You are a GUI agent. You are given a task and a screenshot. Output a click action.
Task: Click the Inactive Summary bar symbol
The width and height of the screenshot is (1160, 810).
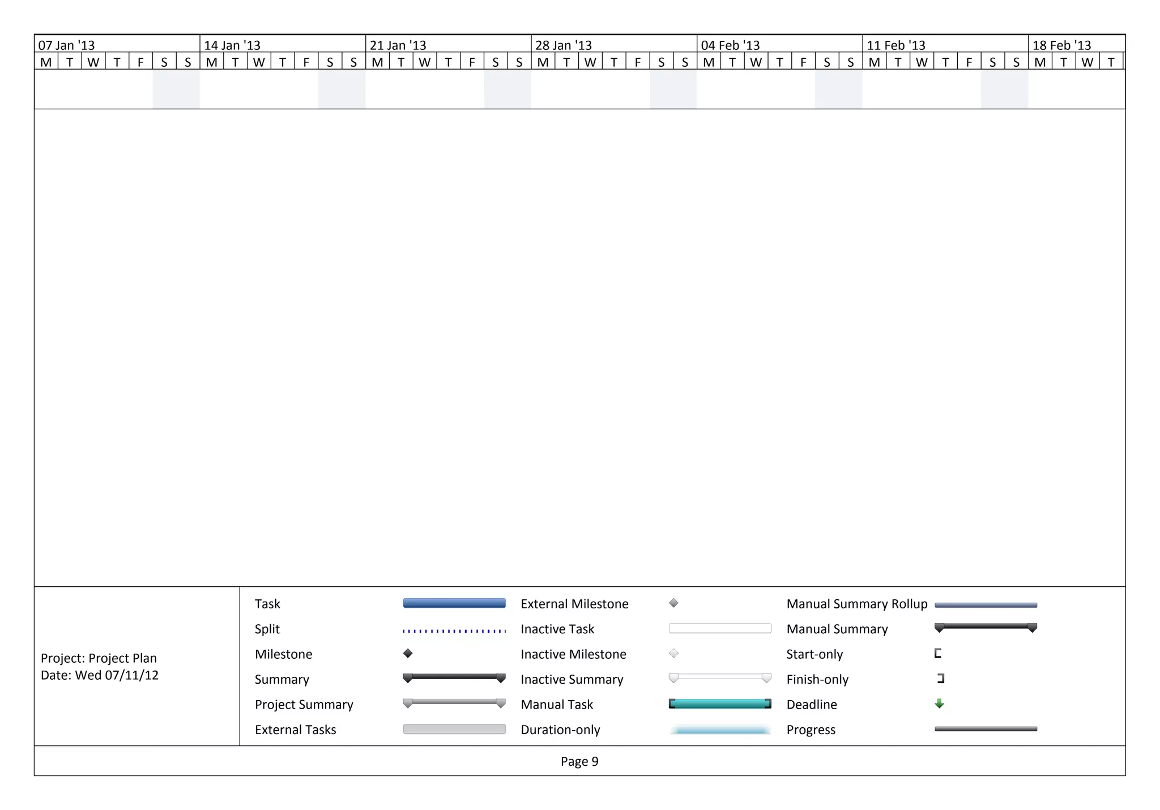719,677
